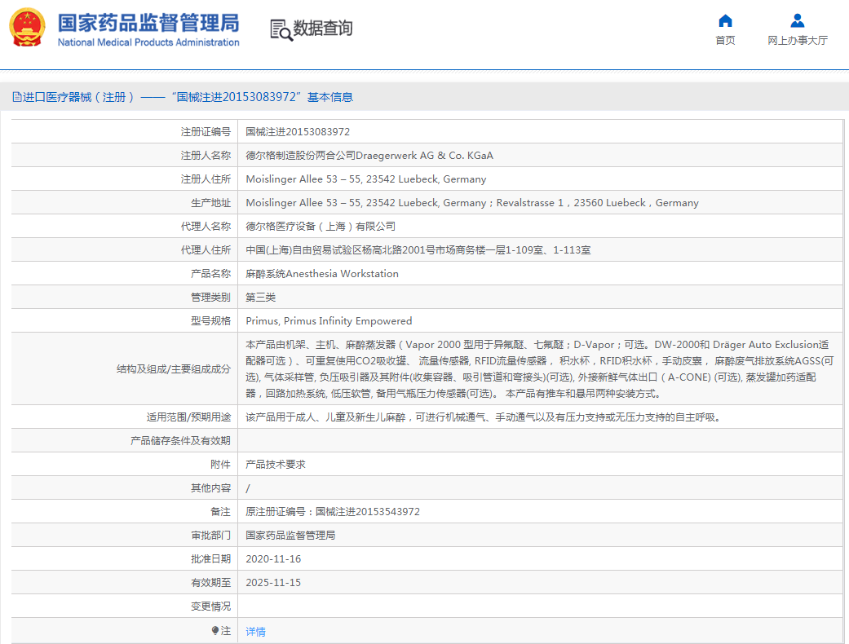
Task: Click the 数据查询 heading text
Action: (323, 29)
